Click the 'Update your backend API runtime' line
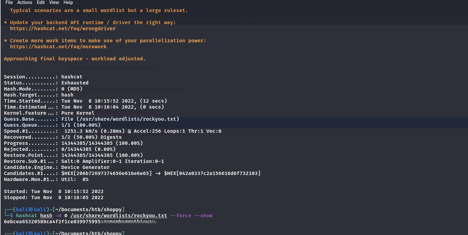The width and height of the screenshot is (468, 235). [90, 23]
